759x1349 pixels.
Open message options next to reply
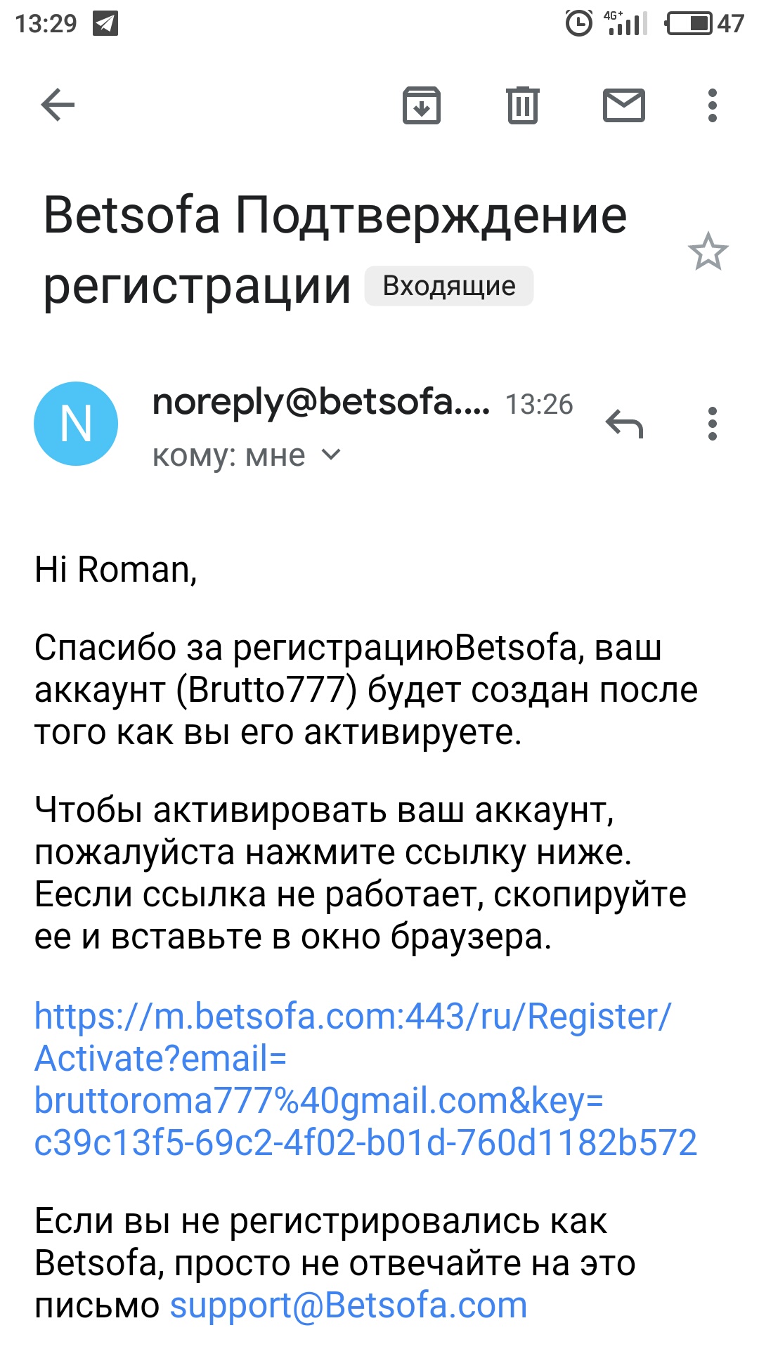coord(713,424)
